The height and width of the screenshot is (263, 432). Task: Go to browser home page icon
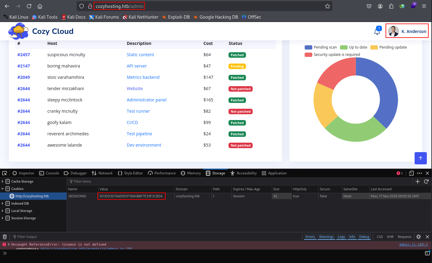[40, 6]
